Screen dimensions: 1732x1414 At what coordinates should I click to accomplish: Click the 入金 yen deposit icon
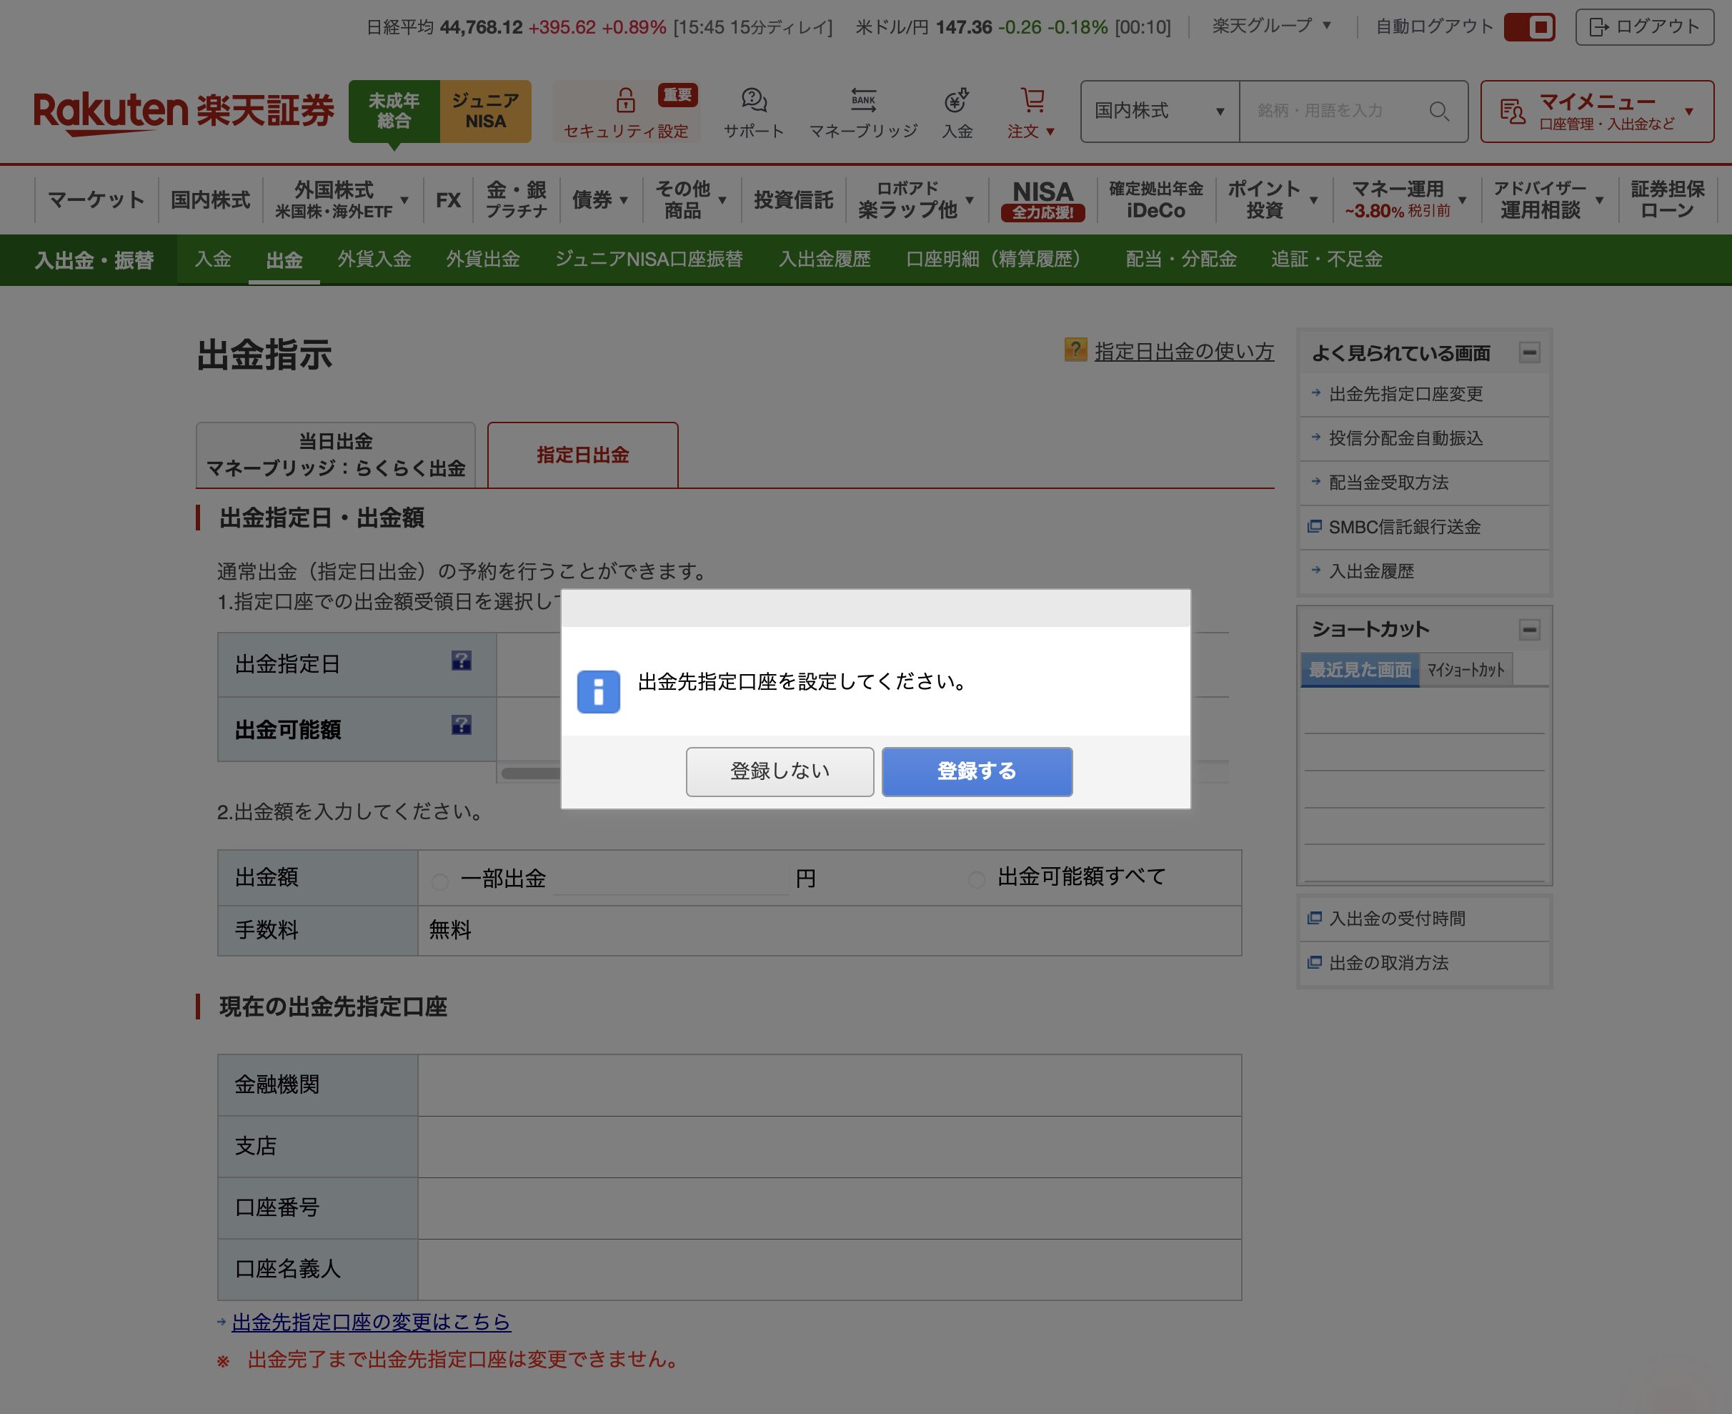click(956, 101)
